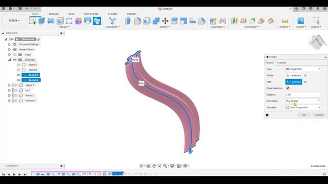Click the Select window tool icon

point(316,21)
